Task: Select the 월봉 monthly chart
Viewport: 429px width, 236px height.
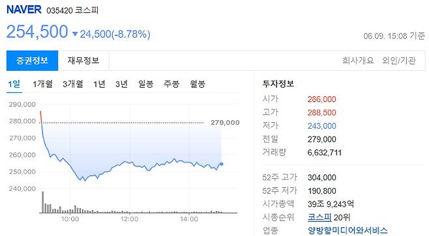Action: click(198, 84)
